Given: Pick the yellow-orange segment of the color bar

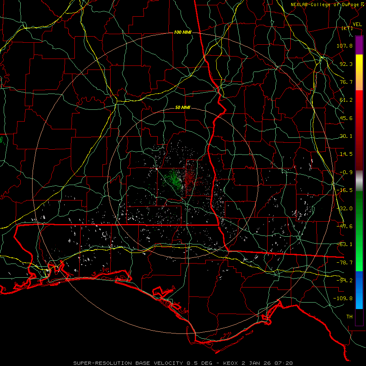Looking at the screenshot, I should click(x=359, y=72).
